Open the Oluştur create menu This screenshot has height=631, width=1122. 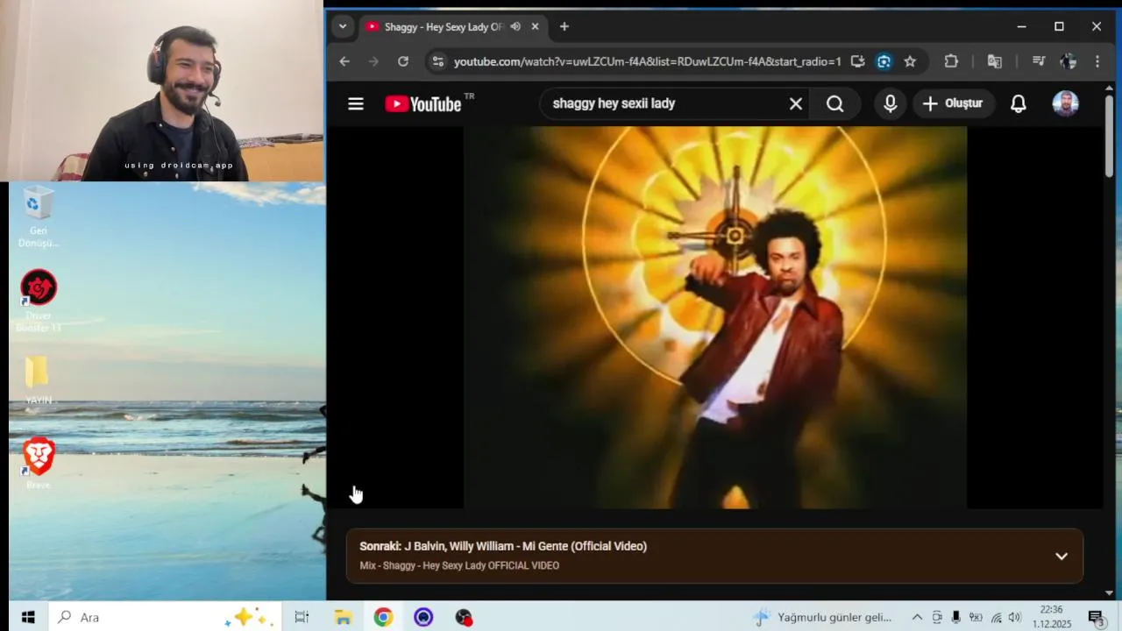tap(953, 103)
